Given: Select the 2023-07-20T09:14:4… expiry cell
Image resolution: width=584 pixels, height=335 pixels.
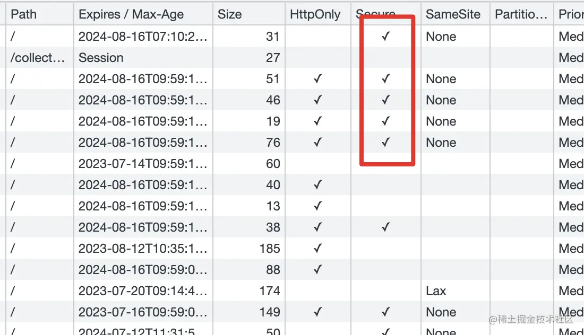Looking at the screenshot, I should pyautogui.click(x=143, y=291).
